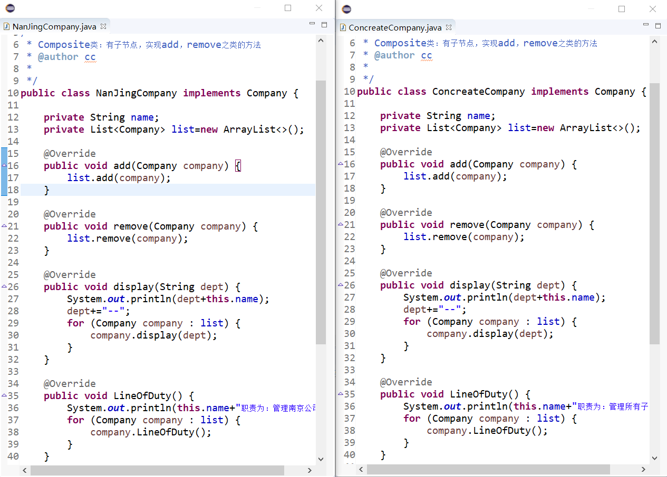Click 'private String name;' in NanJingCompany
This screenshot has width=667, height=477.
pos(101,117)
